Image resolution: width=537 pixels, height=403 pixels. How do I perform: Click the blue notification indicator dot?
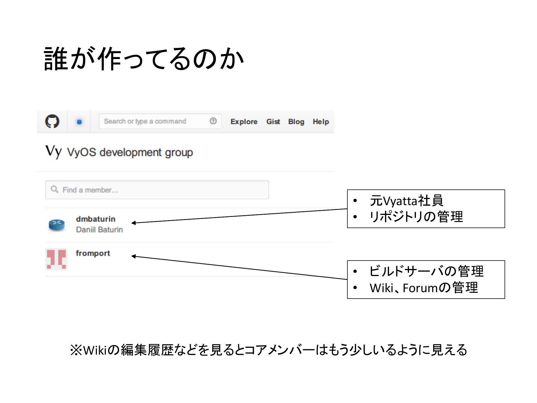[x=79, y=122]
